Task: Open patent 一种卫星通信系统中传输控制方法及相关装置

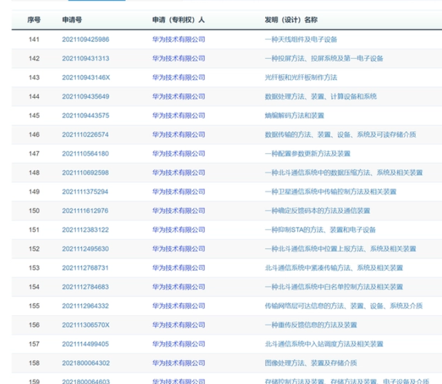Action: pyautogui.click(x=330, y=192)
